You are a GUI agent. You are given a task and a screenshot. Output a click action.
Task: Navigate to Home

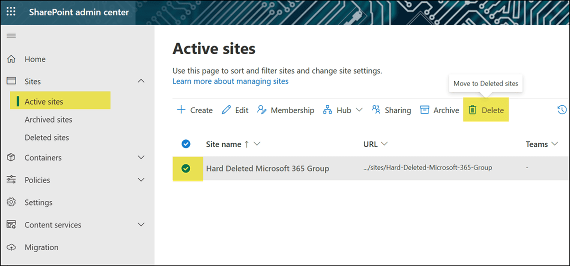coord(35,59)
